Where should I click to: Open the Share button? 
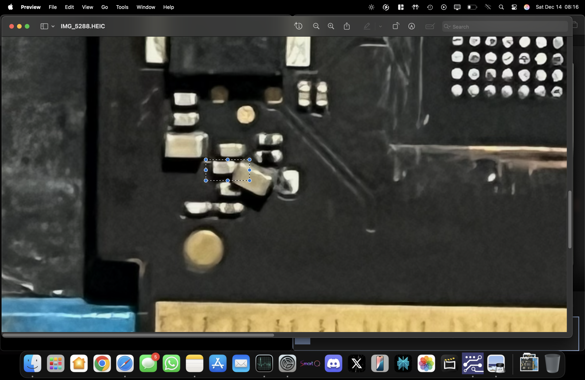coord(347,26)
